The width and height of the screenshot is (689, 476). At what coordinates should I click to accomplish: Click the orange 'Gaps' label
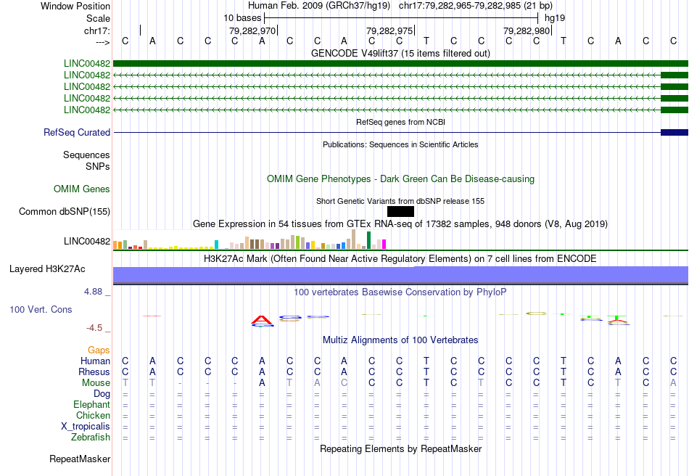(x=99, y=350)
